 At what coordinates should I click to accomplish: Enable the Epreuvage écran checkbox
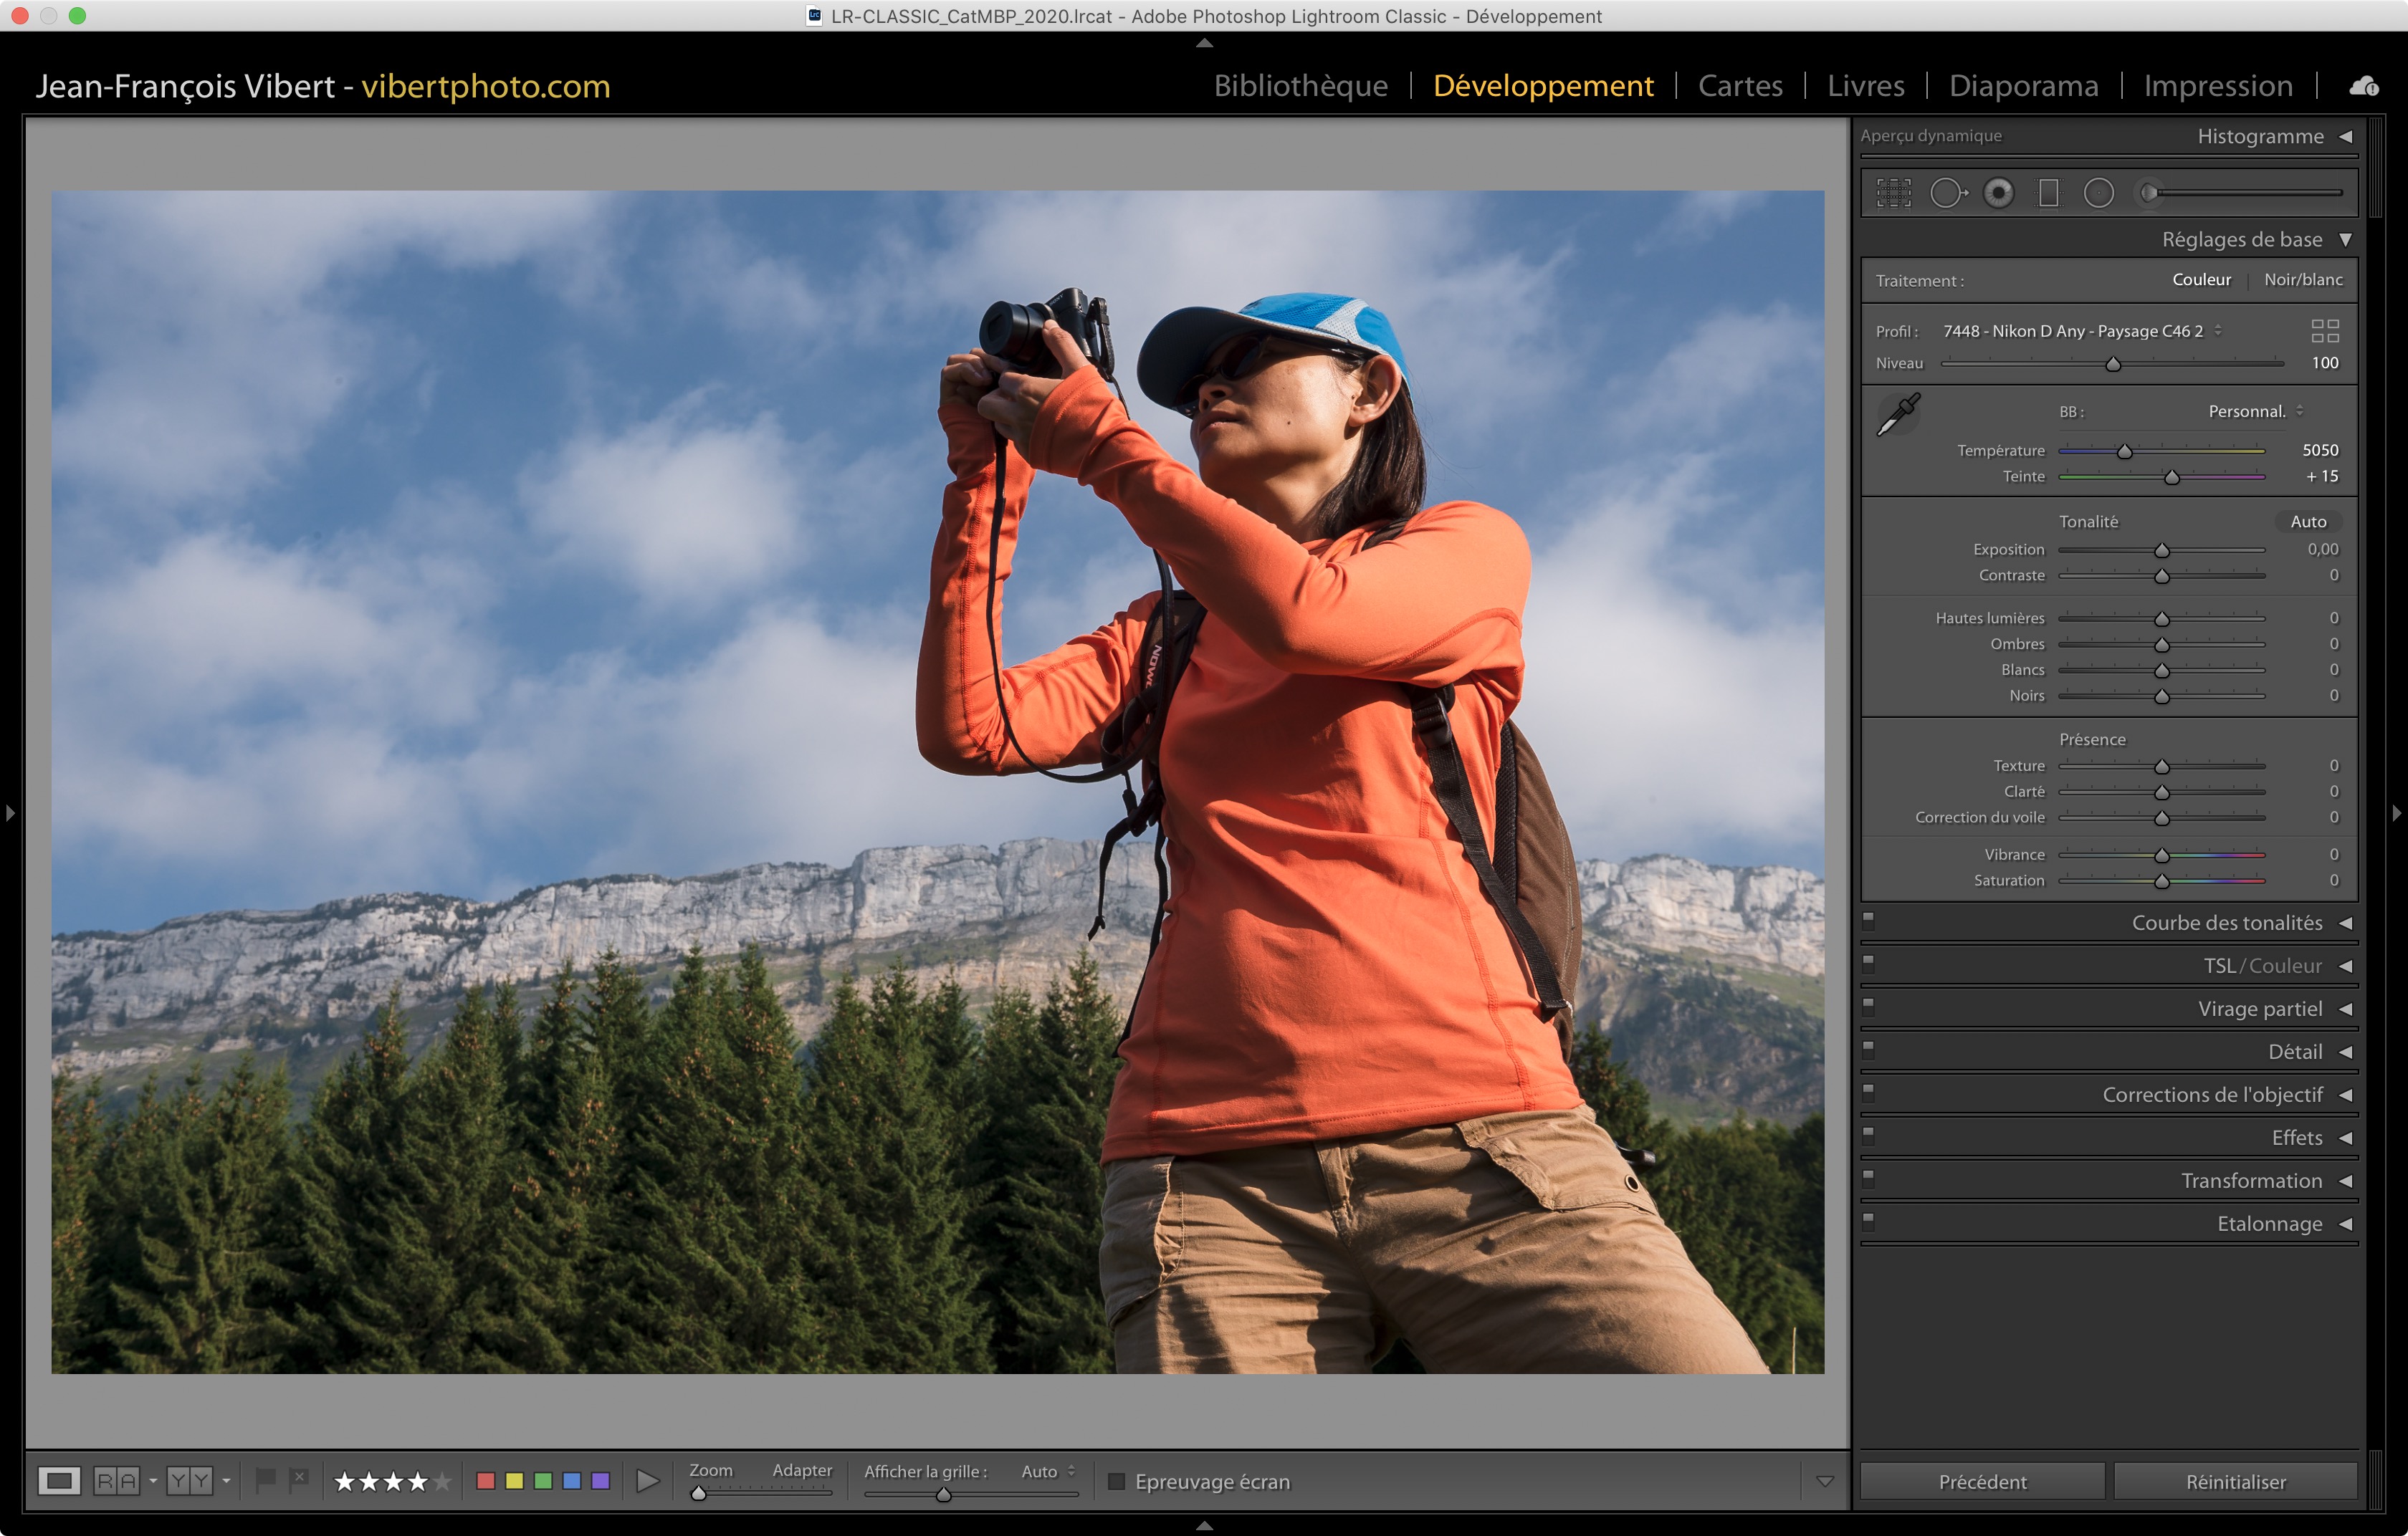click(1117, 1481)
